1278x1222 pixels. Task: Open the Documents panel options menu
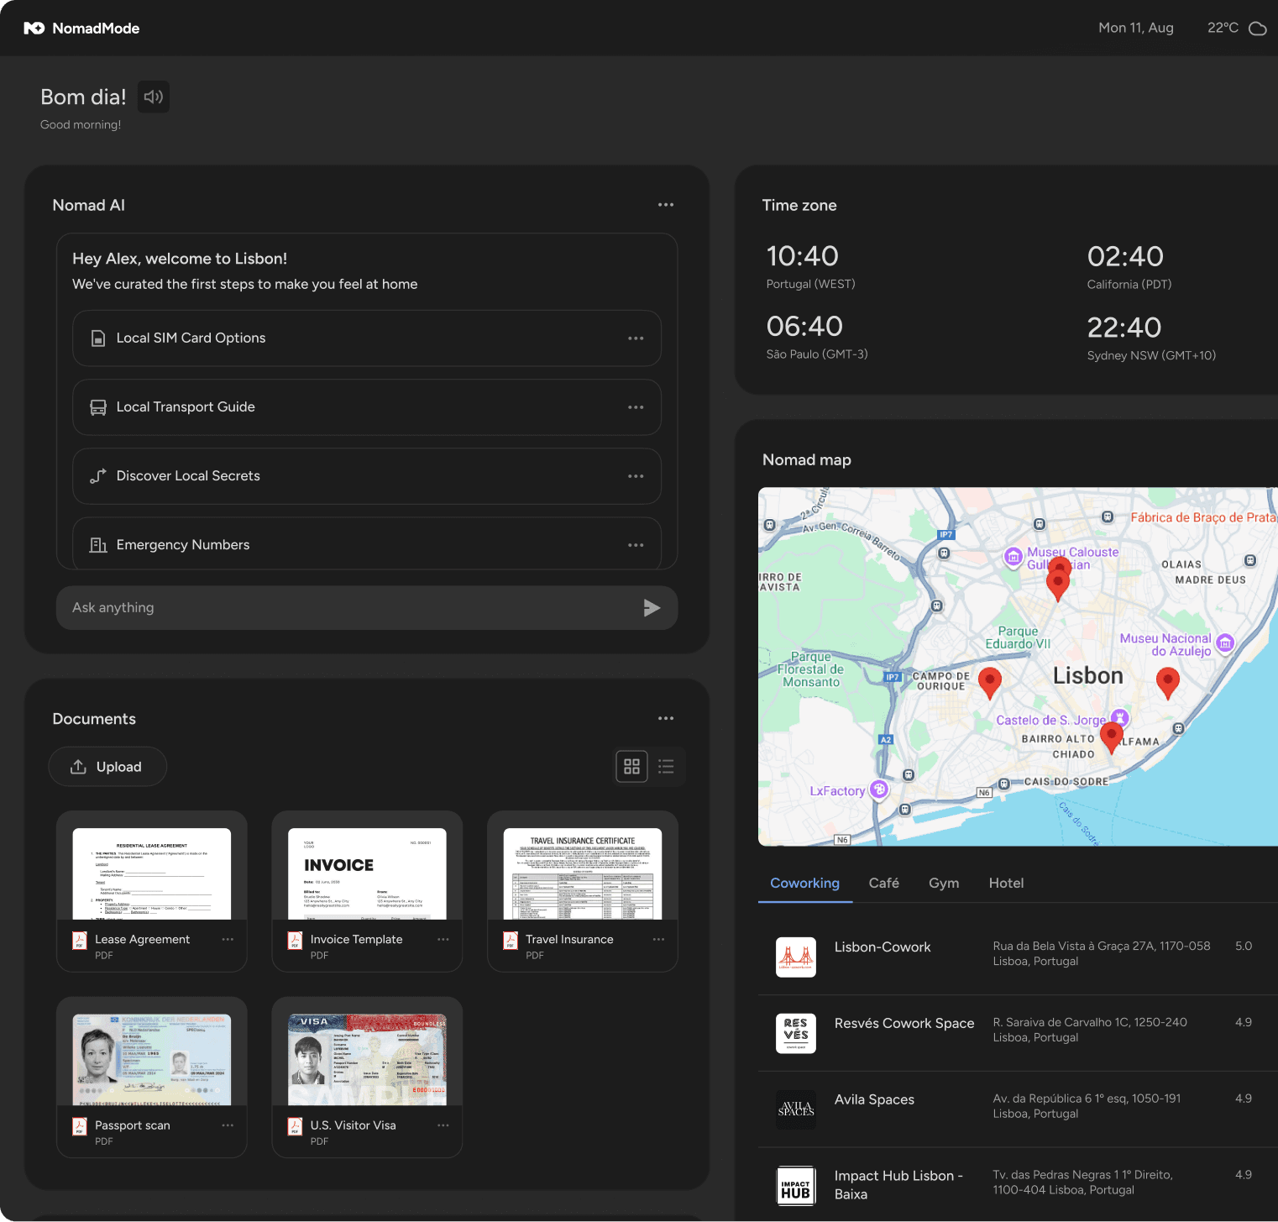(665, 718)
